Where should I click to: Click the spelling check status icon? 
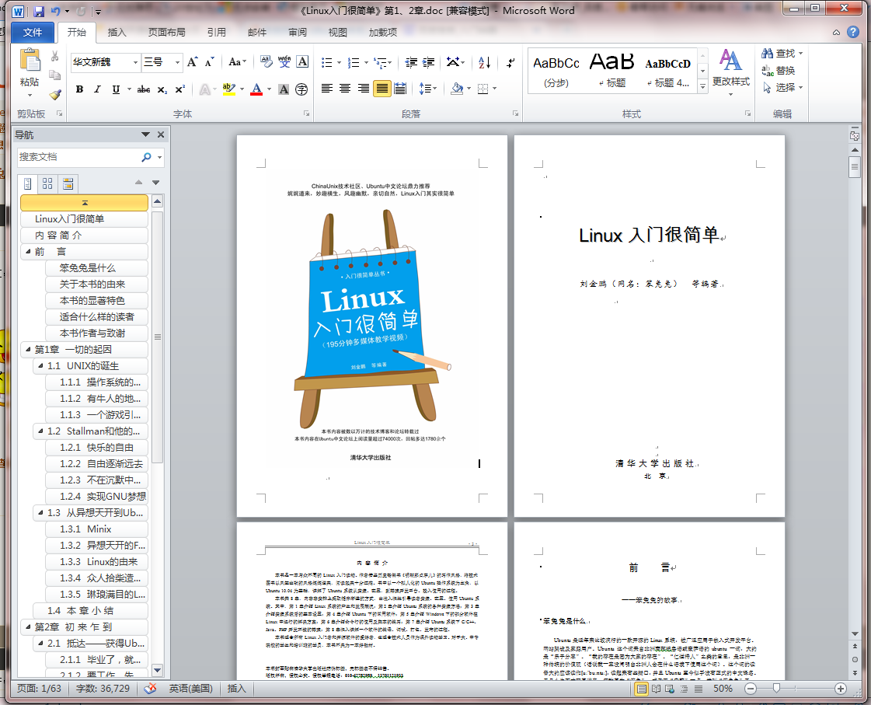(150, 689)
